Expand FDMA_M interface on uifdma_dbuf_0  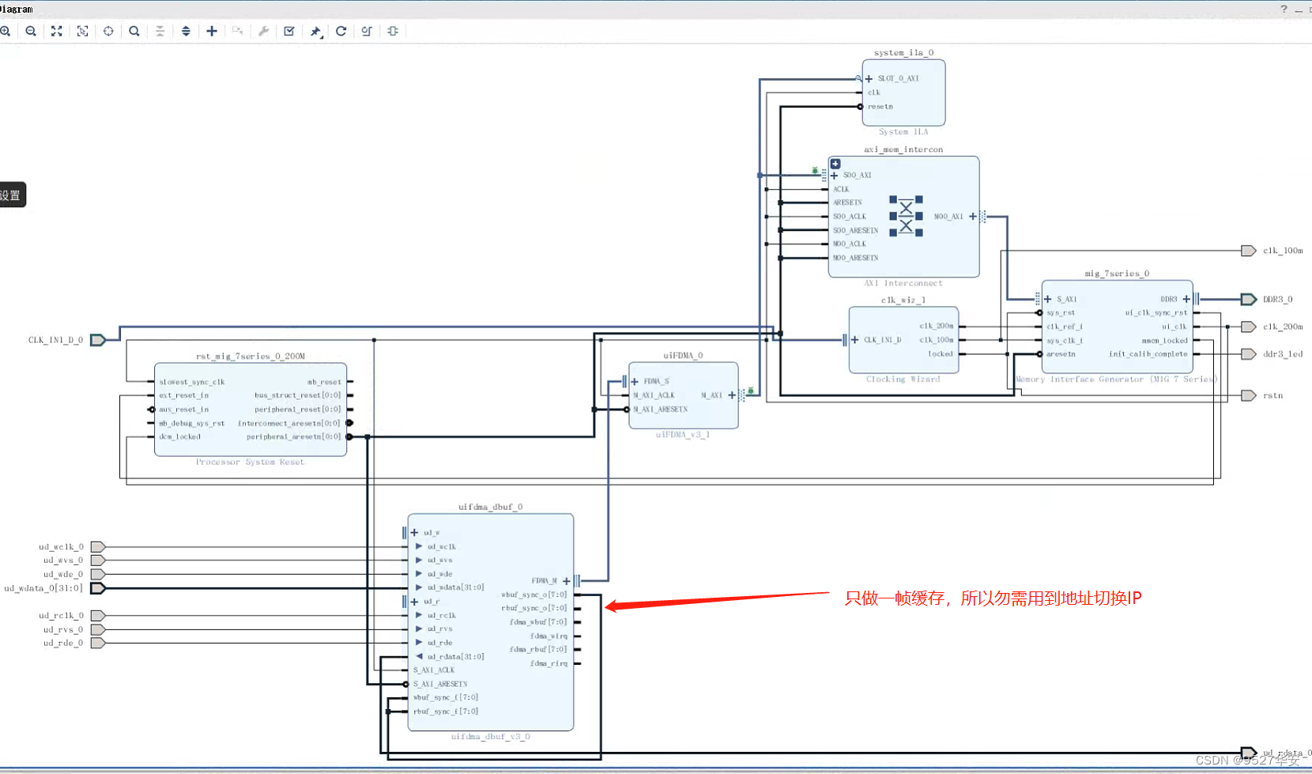pos(567,581)
